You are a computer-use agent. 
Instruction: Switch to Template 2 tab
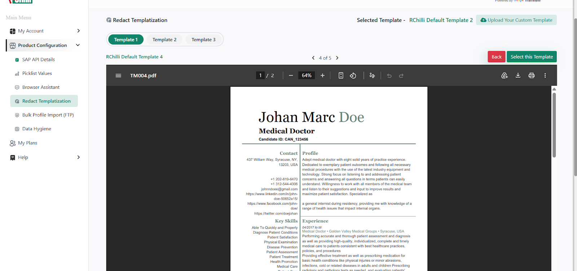[x=164, y=40]
